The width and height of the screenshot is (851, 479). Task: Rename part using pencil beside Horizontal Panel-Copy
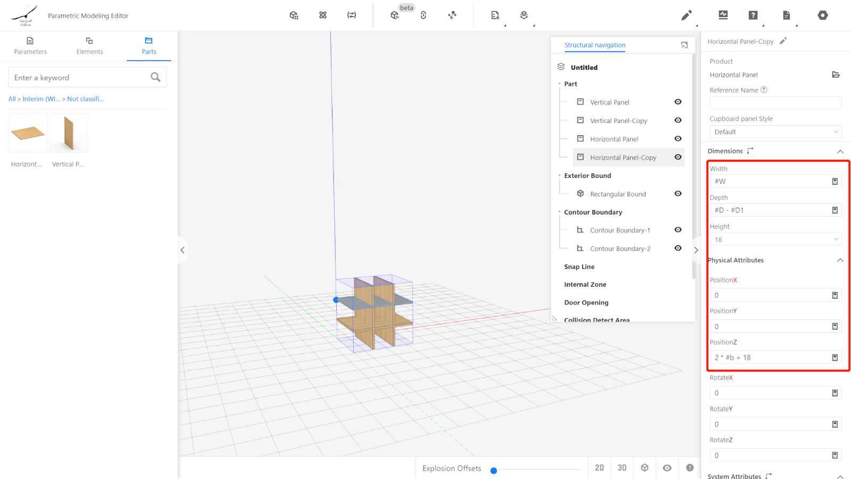pyautogui.click(x=783, y=41)
